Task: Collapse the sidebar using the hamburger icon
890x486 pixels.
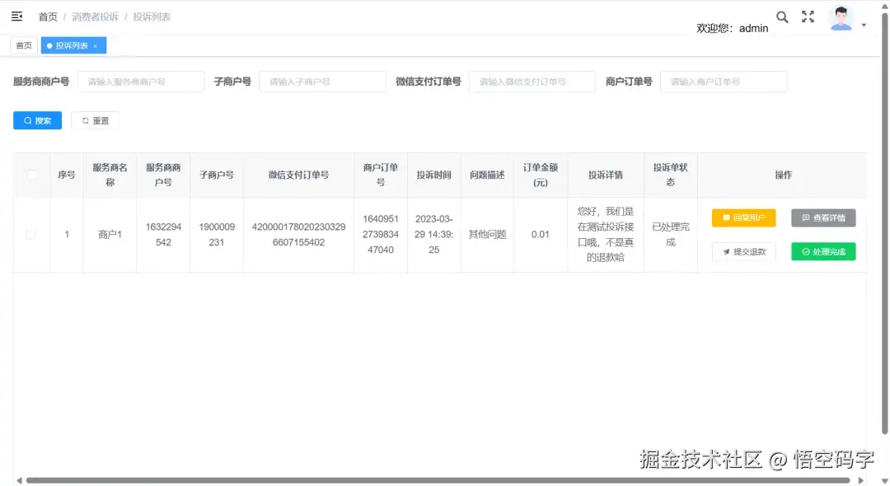Action: 16,16
